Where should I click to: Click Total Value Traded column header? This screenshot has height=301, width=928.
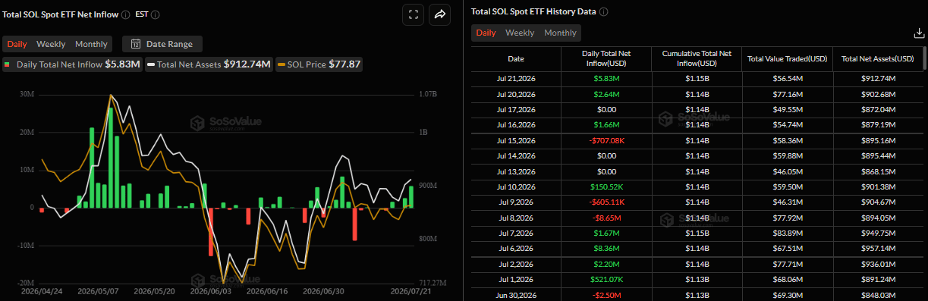(788, 58)
